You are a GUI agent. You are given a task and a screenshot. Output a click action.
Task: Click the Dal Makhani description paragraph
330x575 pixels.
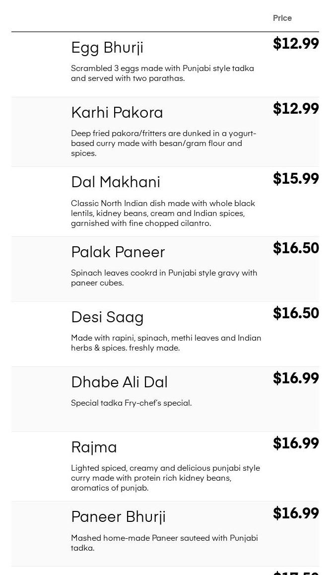(163, 214)
